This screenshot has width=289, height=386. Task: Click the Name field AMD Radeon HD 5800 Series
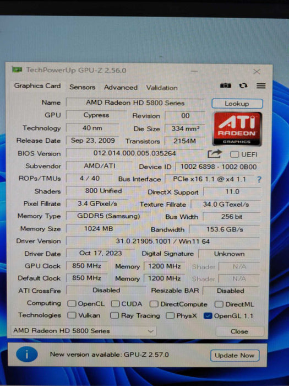point(135,103)
